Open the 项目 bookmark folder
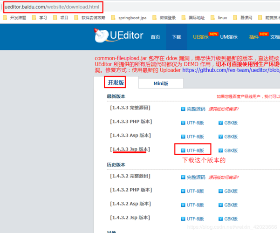Screen dimensions: 280x233 click(x=61, y=18)
